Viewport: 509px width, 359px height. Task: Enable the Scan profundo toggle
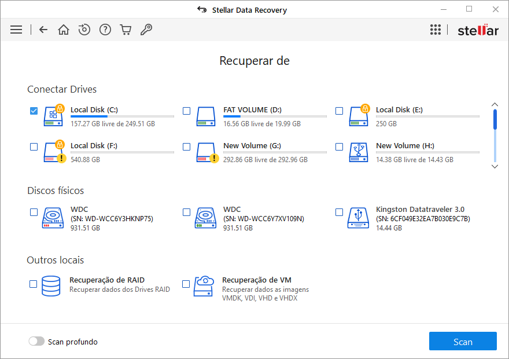(36, 341)
